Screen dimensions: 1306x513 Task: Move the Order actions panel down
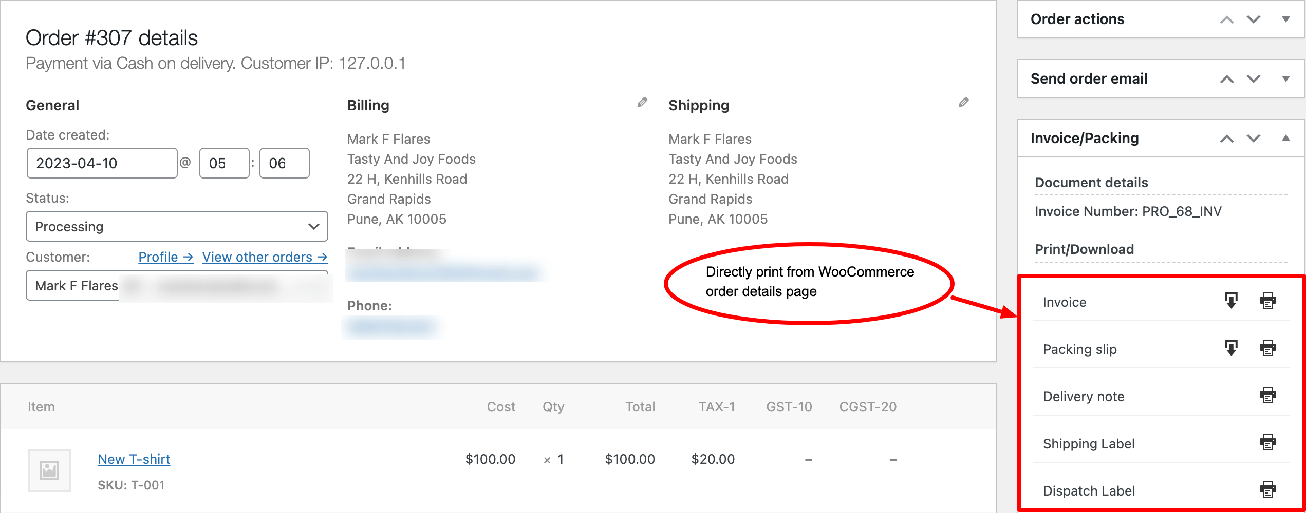coord(1254,19)
